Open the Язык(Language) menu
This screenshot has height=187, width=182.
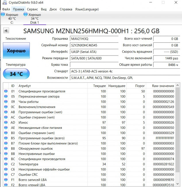click(87, 9)
